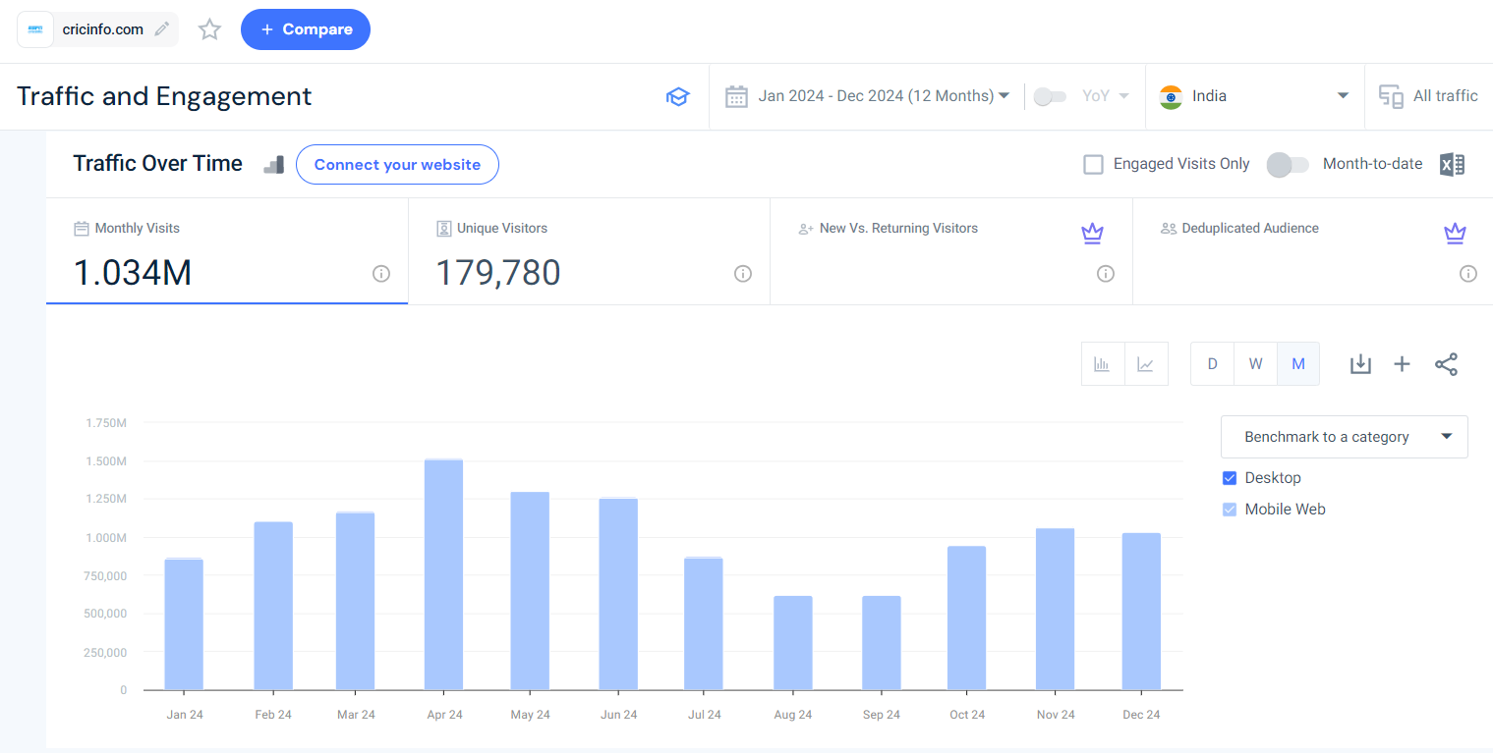This screenshot has height=753, width=1493.
Task: Switch to the Unique Visitors tab
Action: (x=588, y=251)
